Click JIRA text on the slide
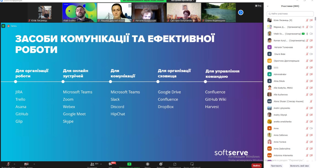The width and height of the screenshot is (319, 168). click(x=19, y=92)
